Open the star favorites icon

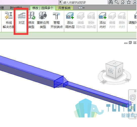[x=129, y=2]
